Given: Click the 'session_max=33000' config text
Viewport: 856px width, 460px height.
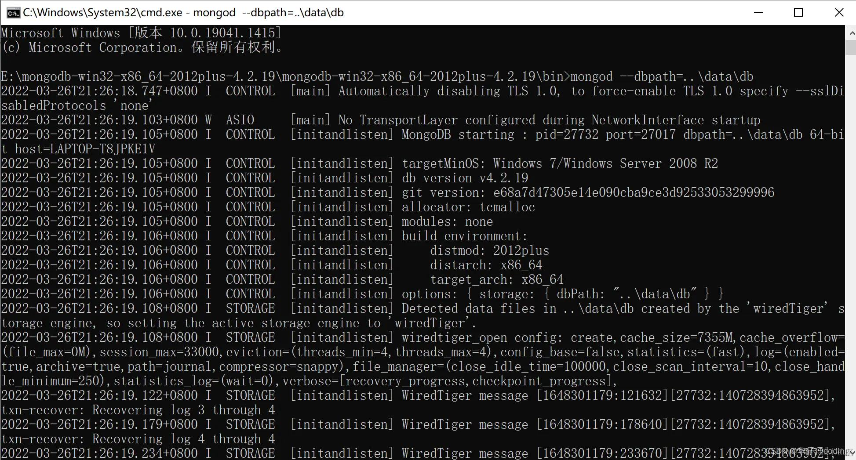Looking at the screenshot, I should click(x=159, y=352).
